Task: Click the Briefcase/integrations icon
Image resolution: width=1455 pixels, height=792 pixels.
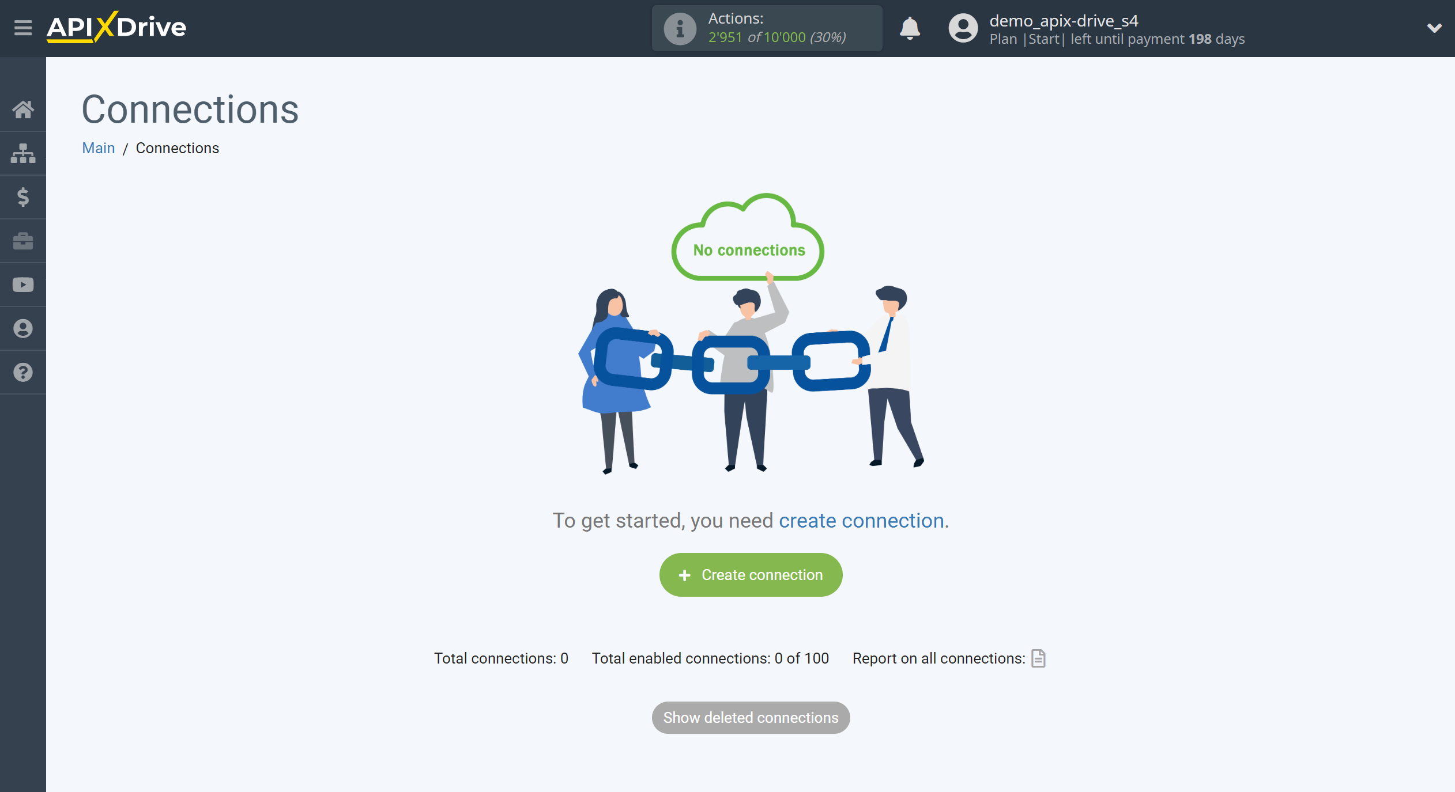Action: pos(24,241)
